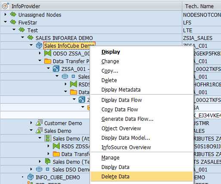Click the ODSO ZSSA transformation icon
Image resolution: width=221 pixels, height=184 pixels.
(48, 53)
